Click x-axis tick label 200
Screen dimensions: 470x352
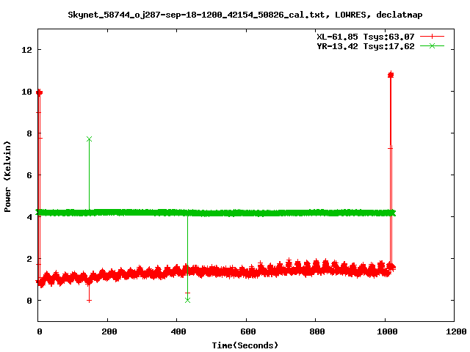tap(109, 331)
